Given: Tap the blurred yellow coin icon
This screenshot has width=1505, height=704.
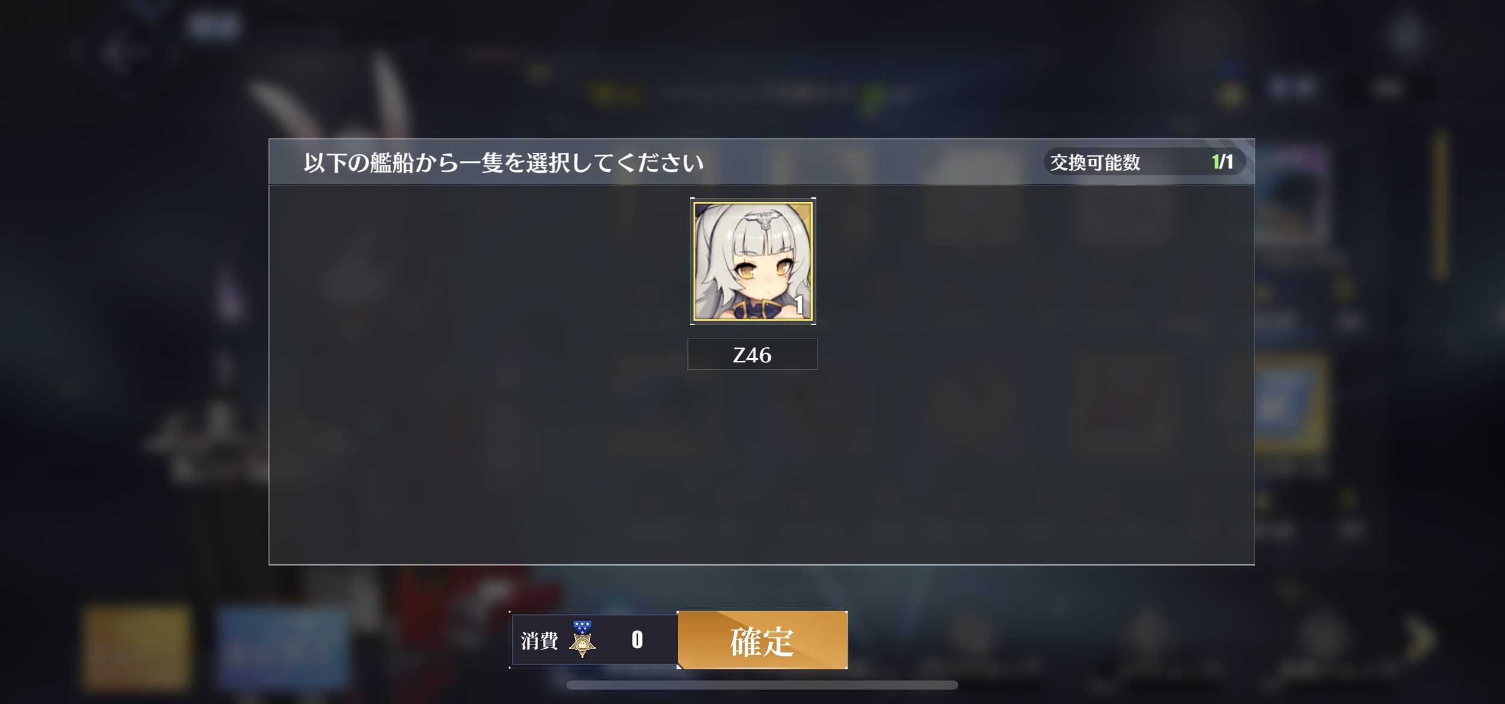Looking at the screenshot, I should pyautogui.click(x=1231, y=94).
